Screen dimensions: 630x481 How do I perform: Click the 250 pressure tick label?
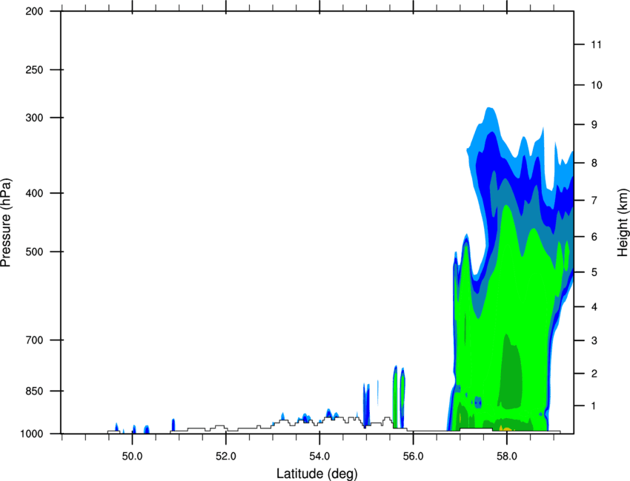pos(34,70)
